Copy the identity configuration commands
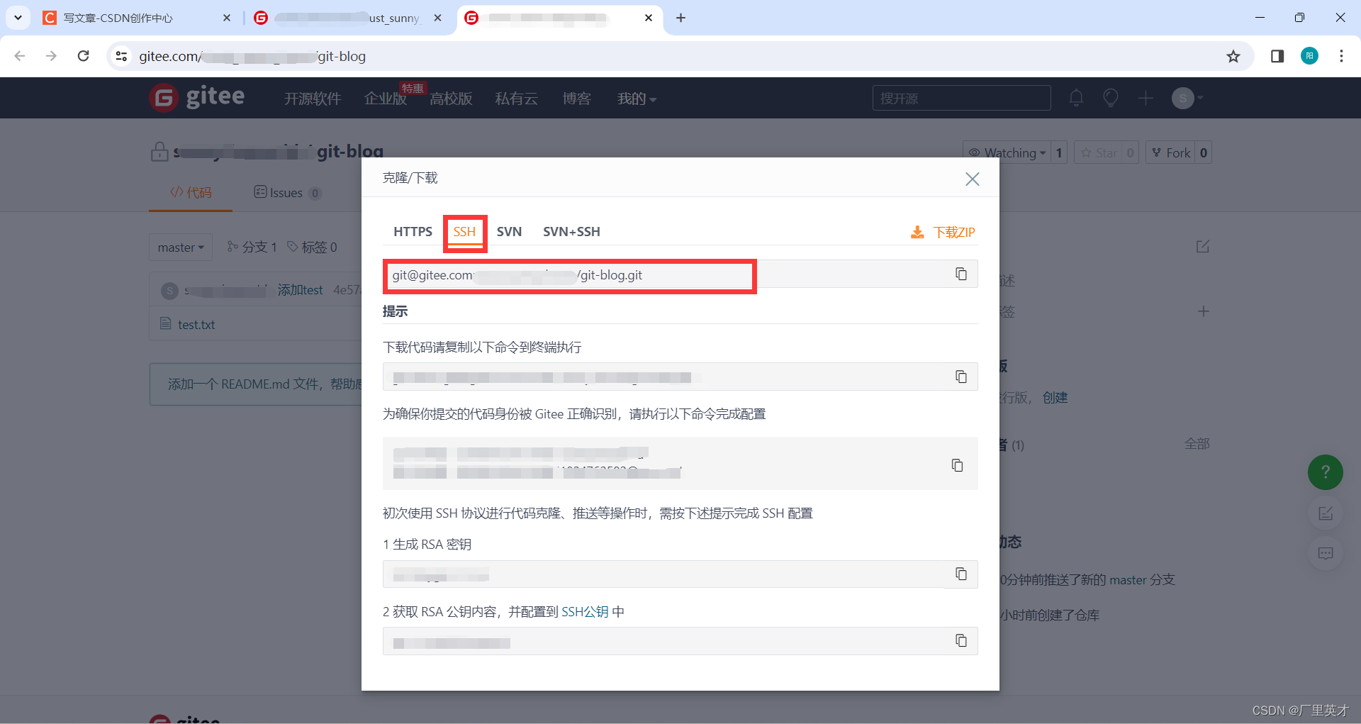This screenshot has width=1361, height=724. [958, 465]
